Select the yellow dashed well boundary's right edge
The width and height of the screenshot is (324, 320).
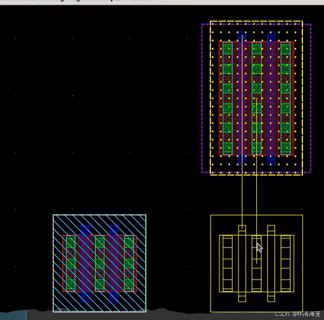[x=302, y=98]
